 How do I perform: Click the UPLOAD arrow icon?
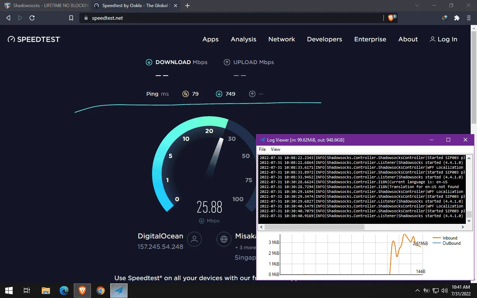click(x=227, y=62)
